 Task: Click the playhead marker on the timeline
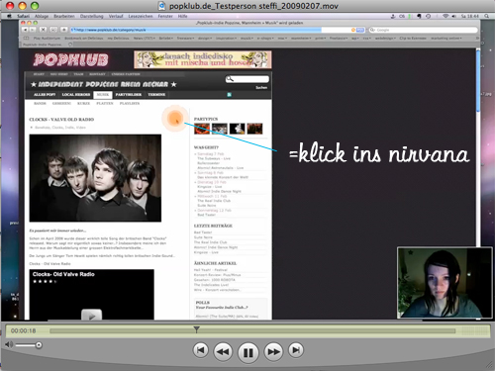coord(196,329)
